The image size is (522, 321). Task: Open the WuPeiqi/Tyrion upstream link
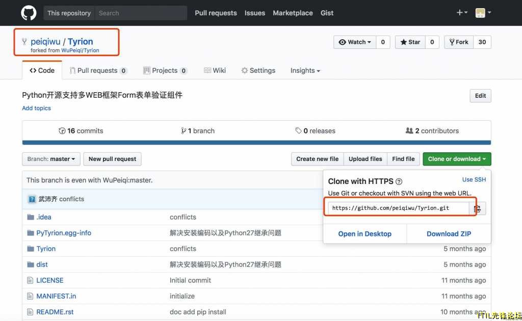[x=80, y=50]
